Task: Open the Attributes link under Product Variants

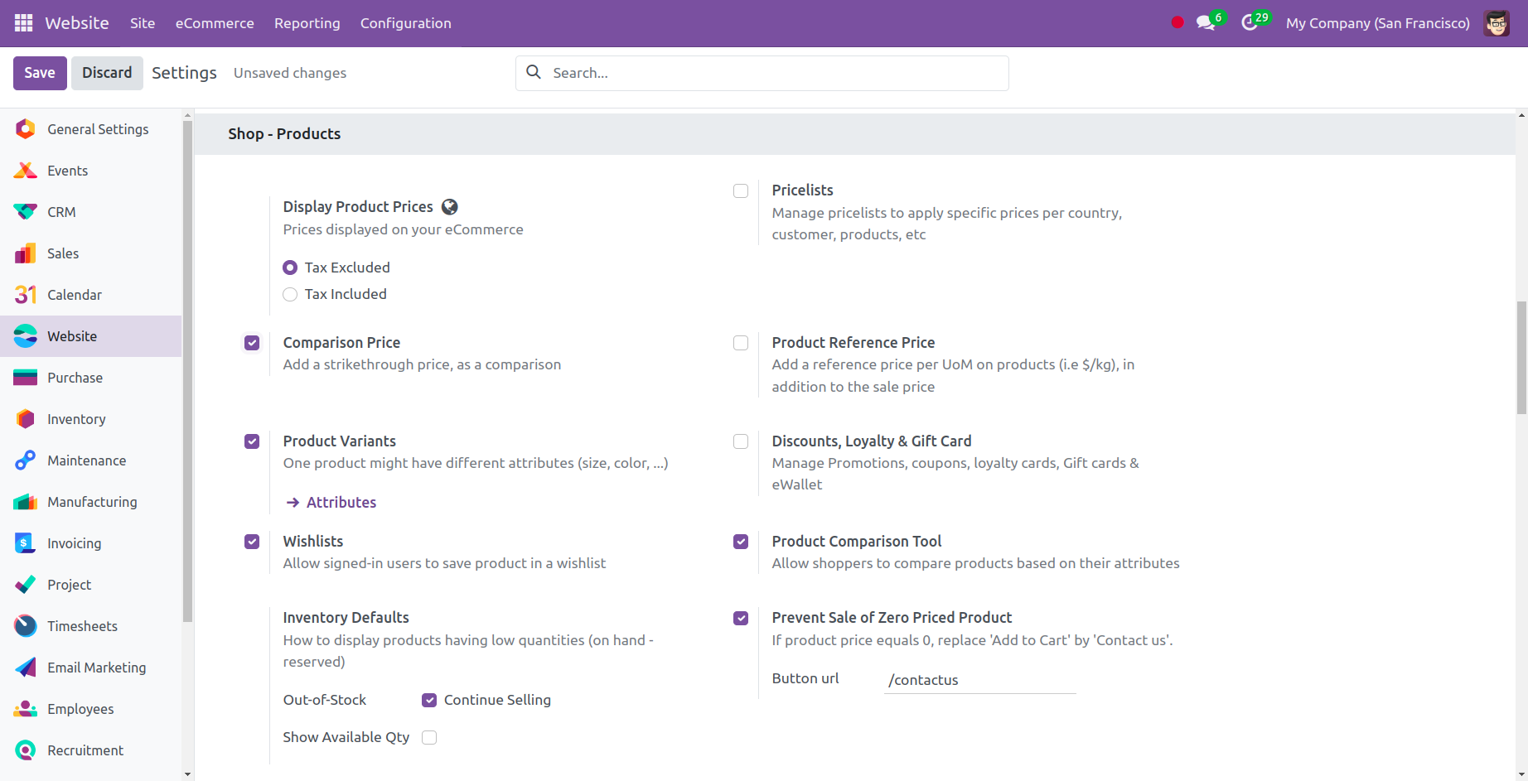Action: 341,502
